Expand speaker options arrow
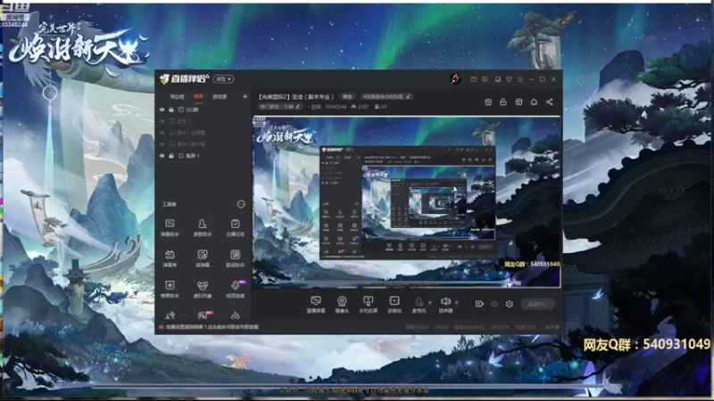 [457, 302]
